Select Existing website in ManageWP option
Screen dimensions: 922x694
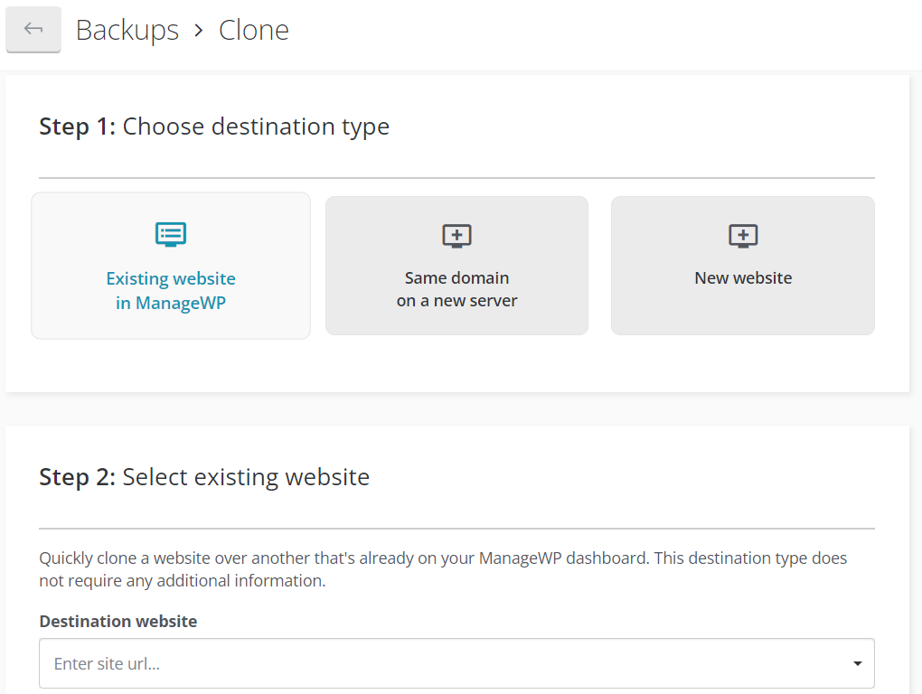coord(171,266)
